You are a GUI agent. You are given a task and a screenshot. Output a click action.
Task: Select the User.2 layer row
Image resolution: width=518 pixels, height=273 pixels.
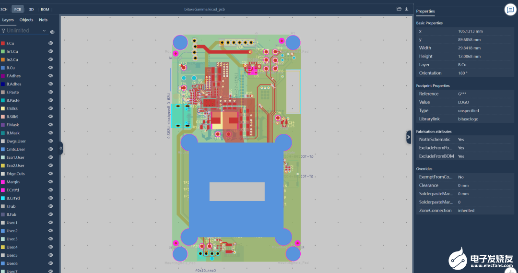point(28,231)
